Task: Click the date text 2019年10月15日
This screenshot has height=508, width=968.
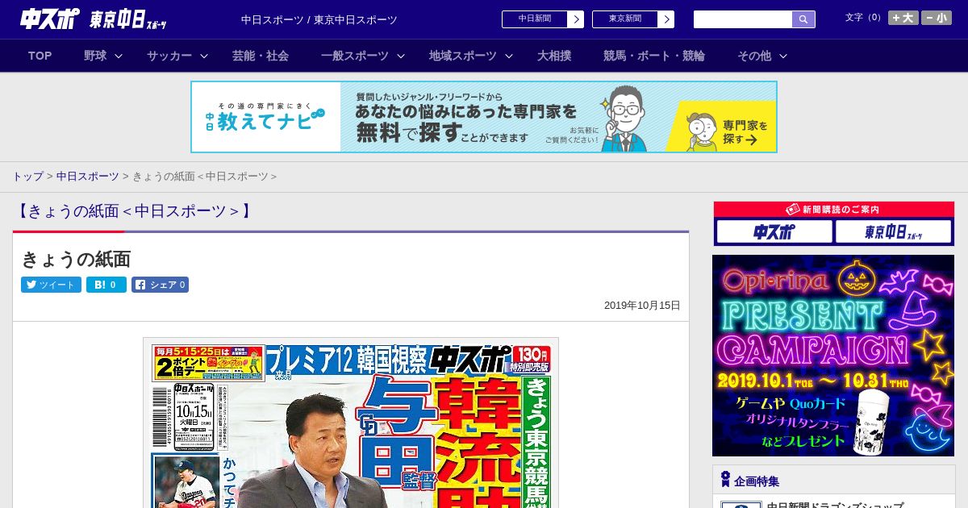Action: [642, 306]
